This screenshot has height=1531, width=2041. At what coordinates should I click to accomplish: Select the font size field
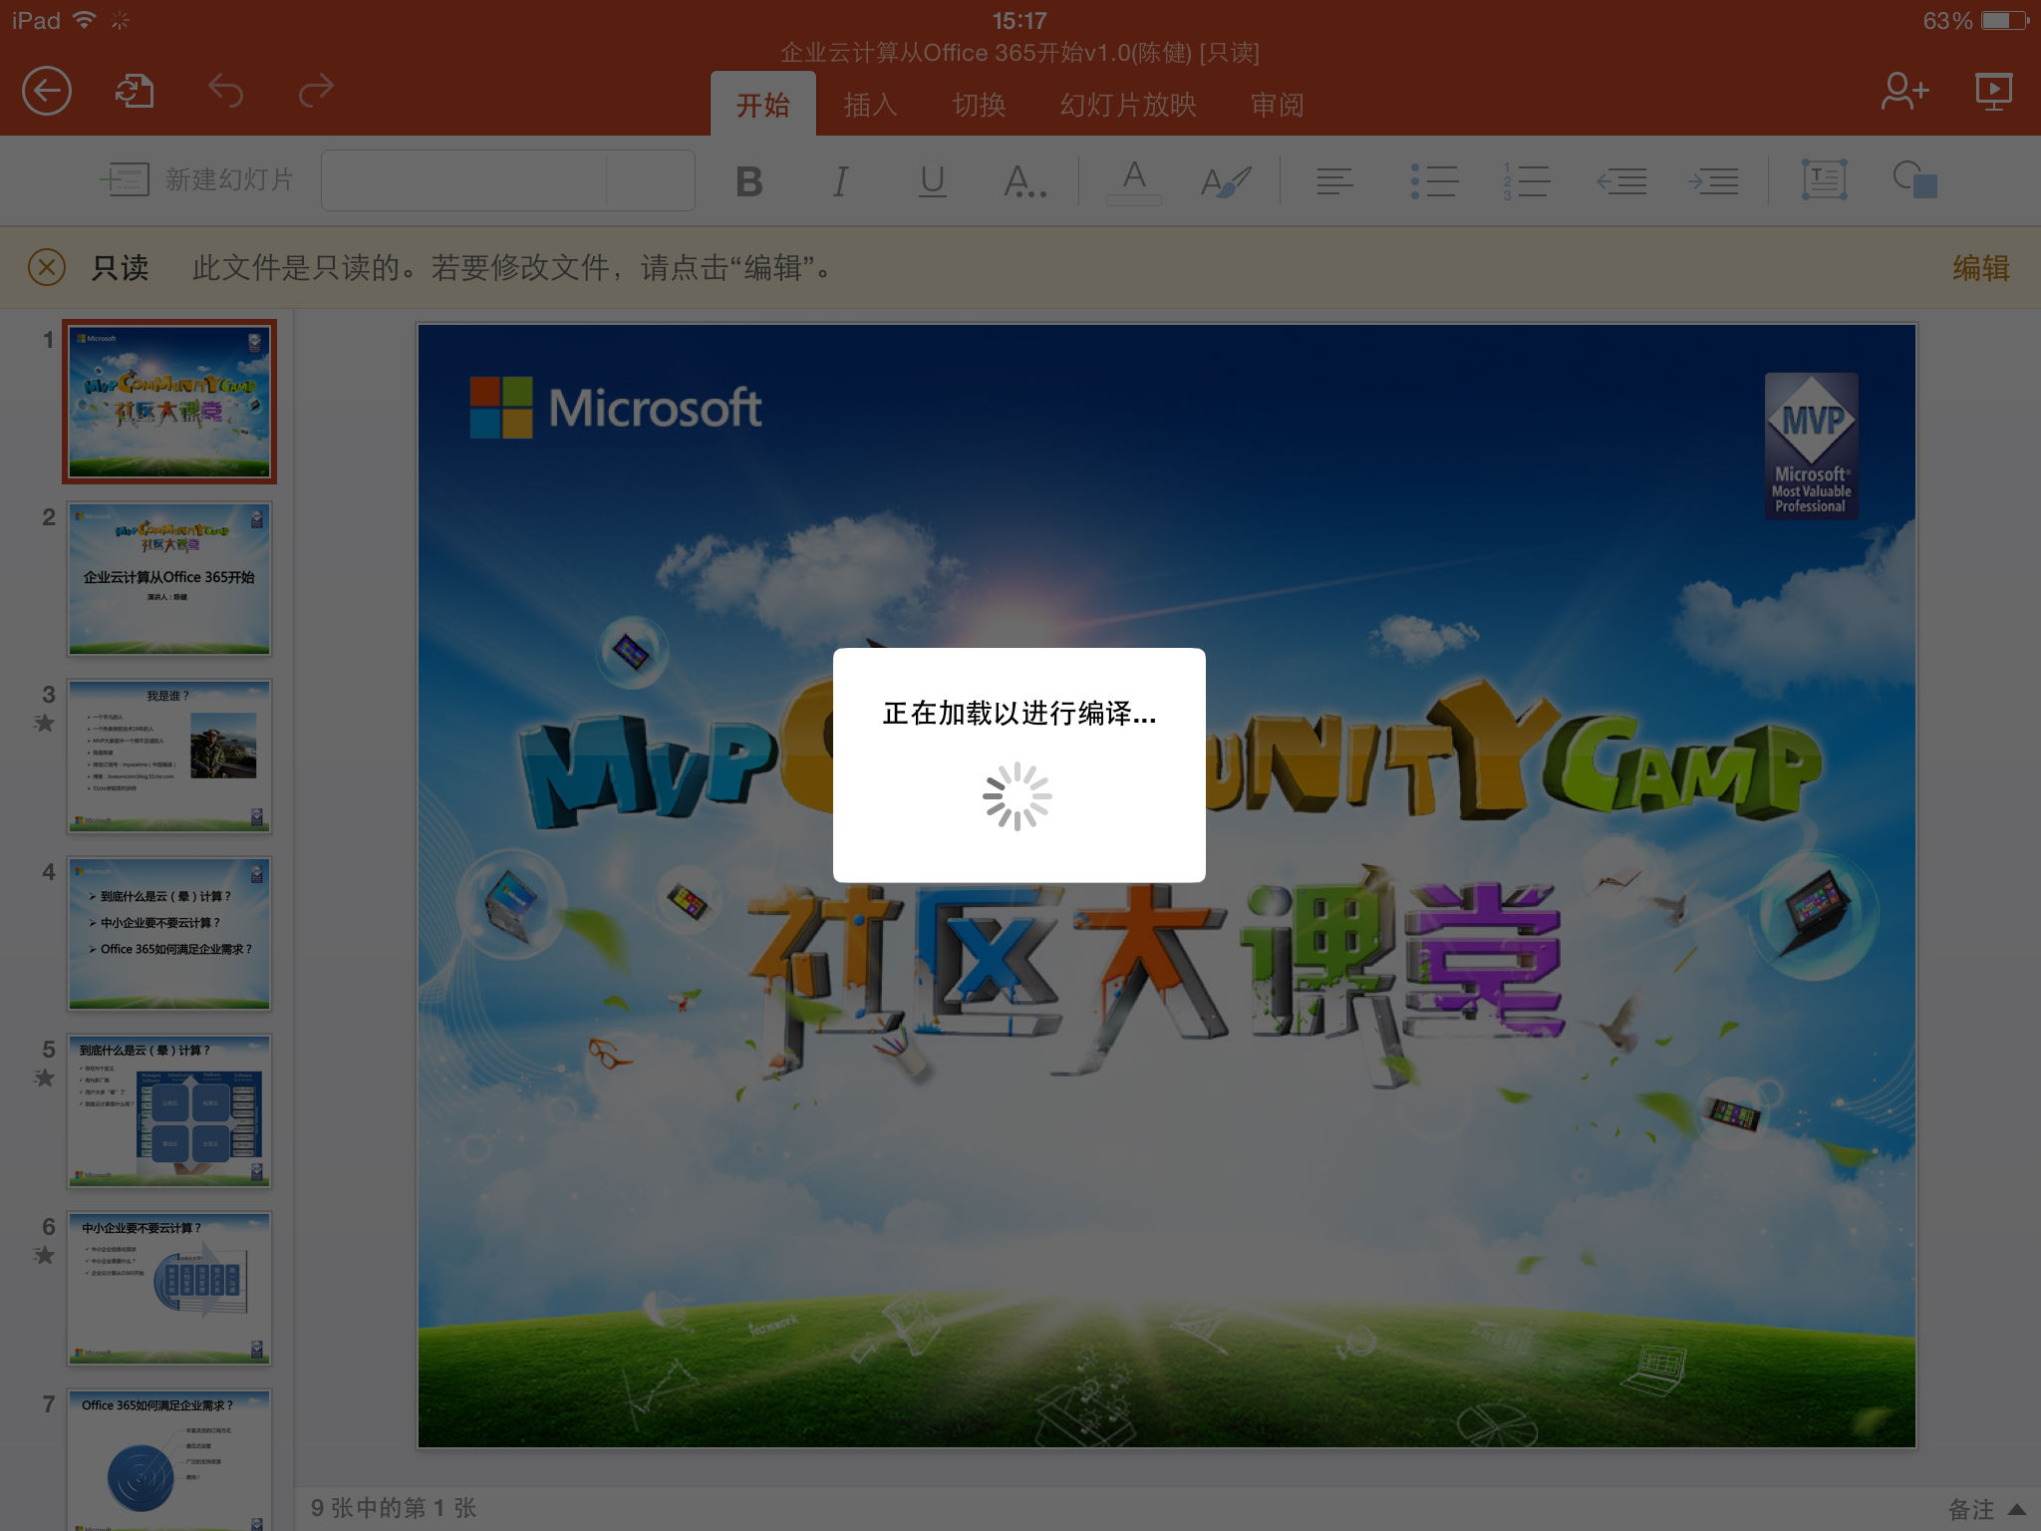(x=650, y=180)
